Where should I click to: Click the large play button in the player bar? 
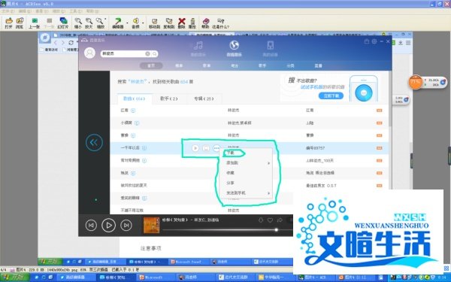click(108, 226)
